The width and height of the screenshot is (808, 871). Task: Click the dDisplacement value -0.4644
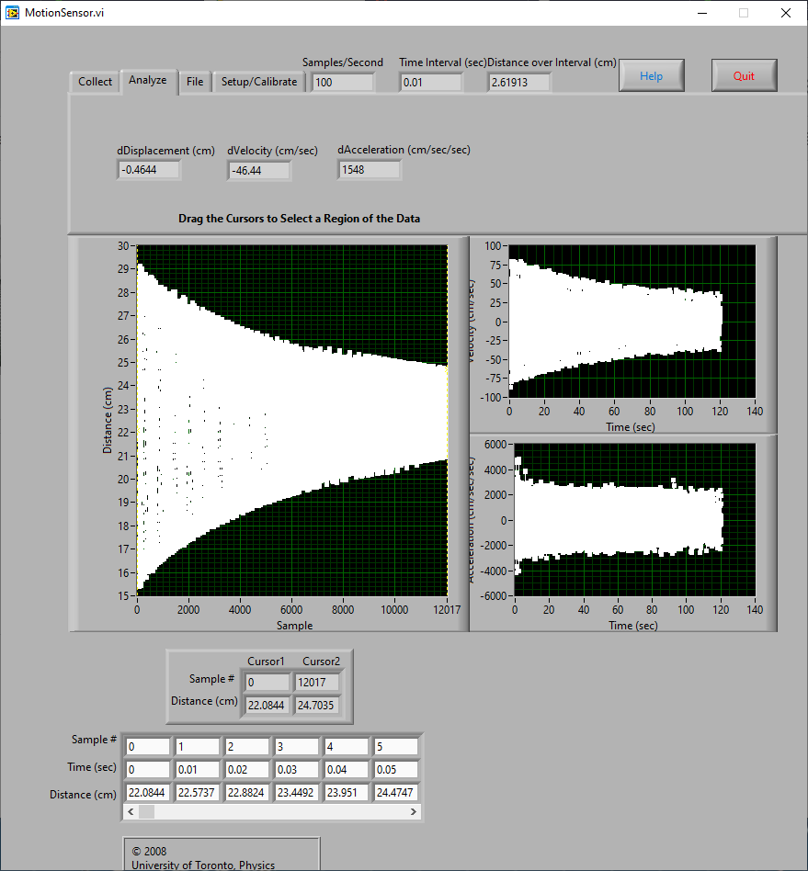[x=148, y=170]
